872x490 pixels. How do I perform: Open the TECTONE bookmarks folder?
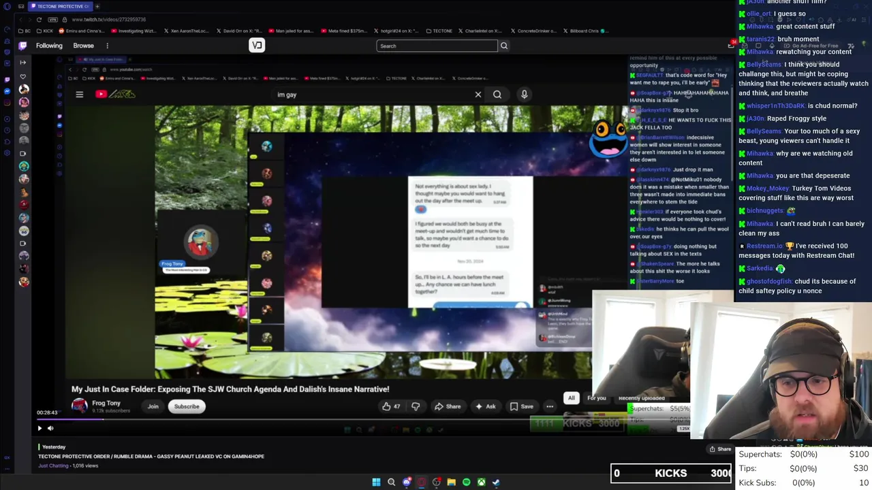(x=439, y=31)
